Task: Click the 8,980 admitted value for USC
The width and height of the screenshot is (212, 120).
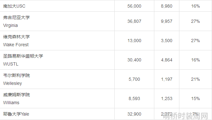Action: point(167,6)
